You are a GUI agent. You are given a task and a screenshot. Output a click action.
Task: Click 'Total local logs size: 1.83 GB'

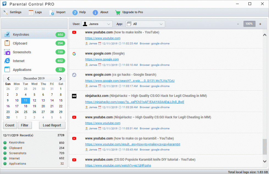pos(248,172)
